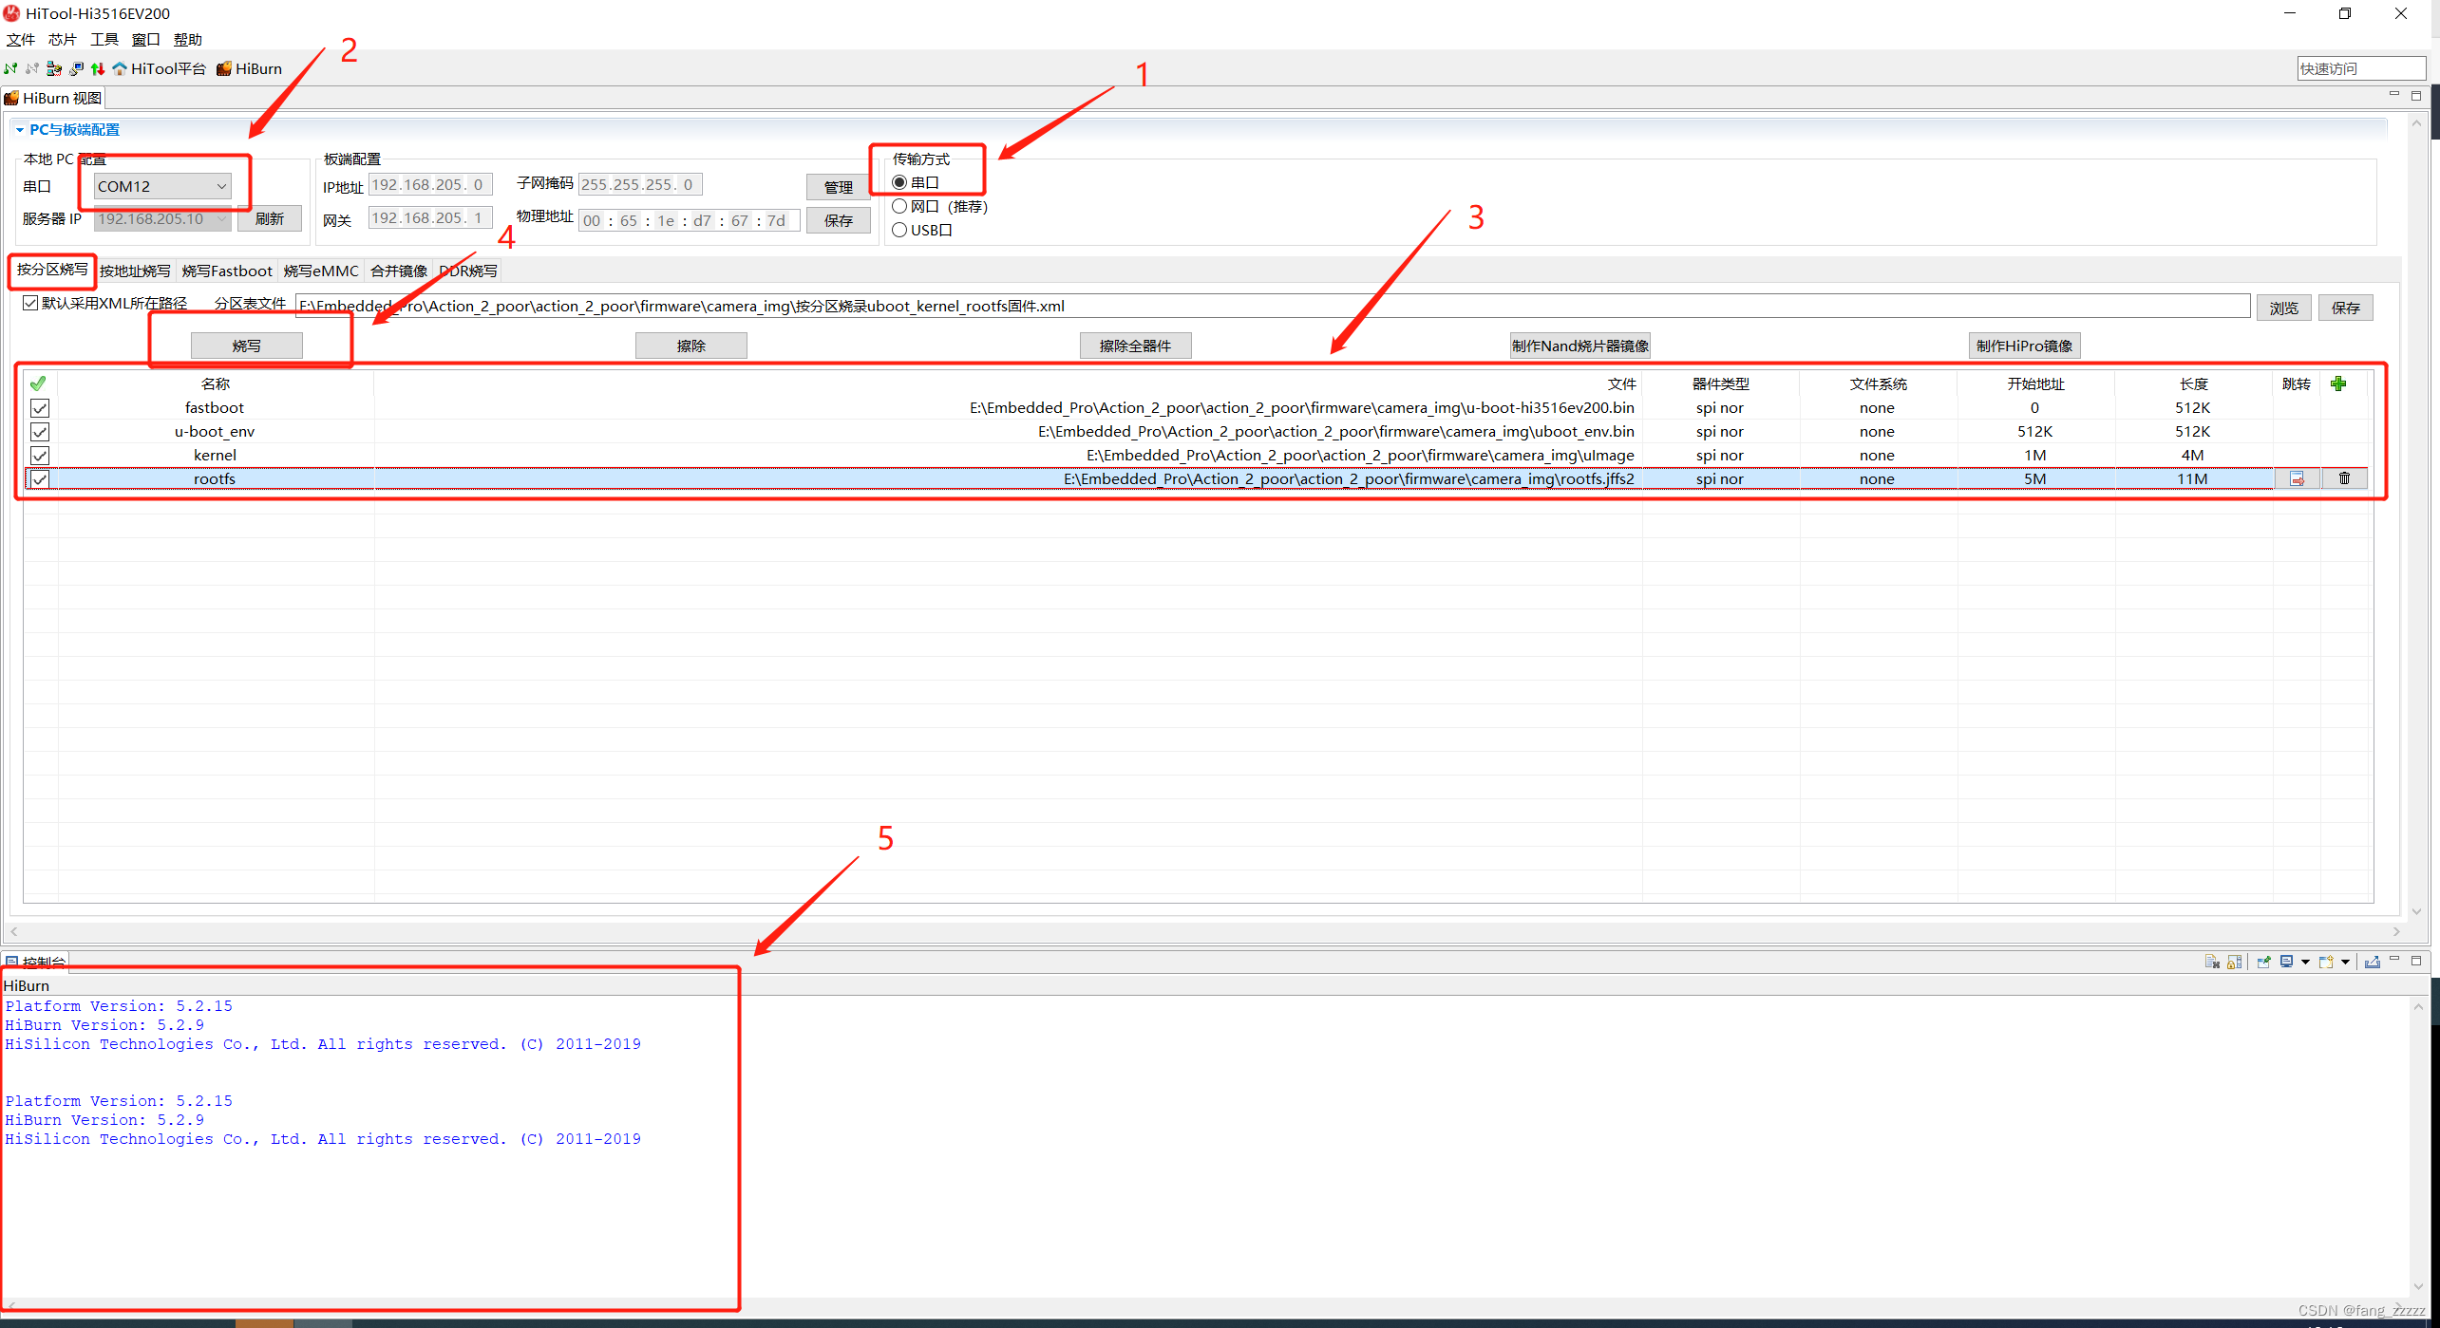Click the device management toolbar icon
This screenshot has height=1328, width=2440.
pos(53,68)
